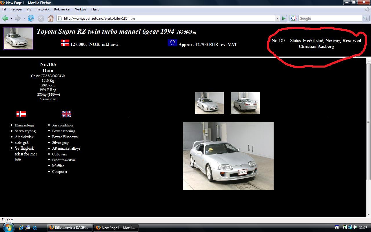Reload the current page

(x=31, y=18)
